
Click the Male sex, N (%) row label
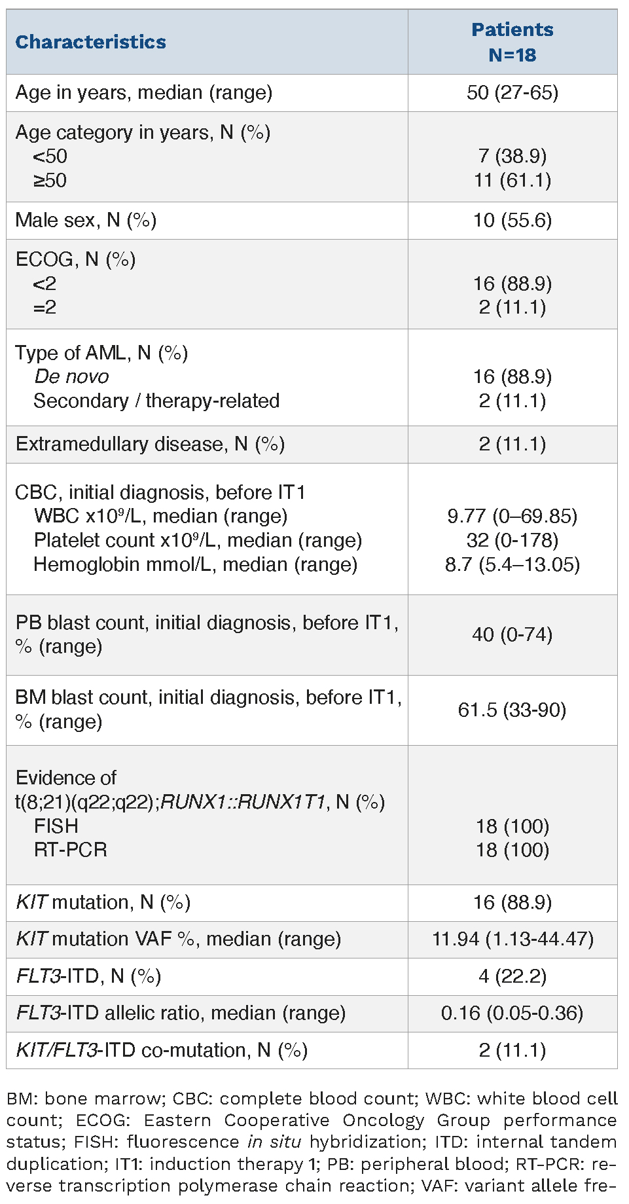(86, 220)
